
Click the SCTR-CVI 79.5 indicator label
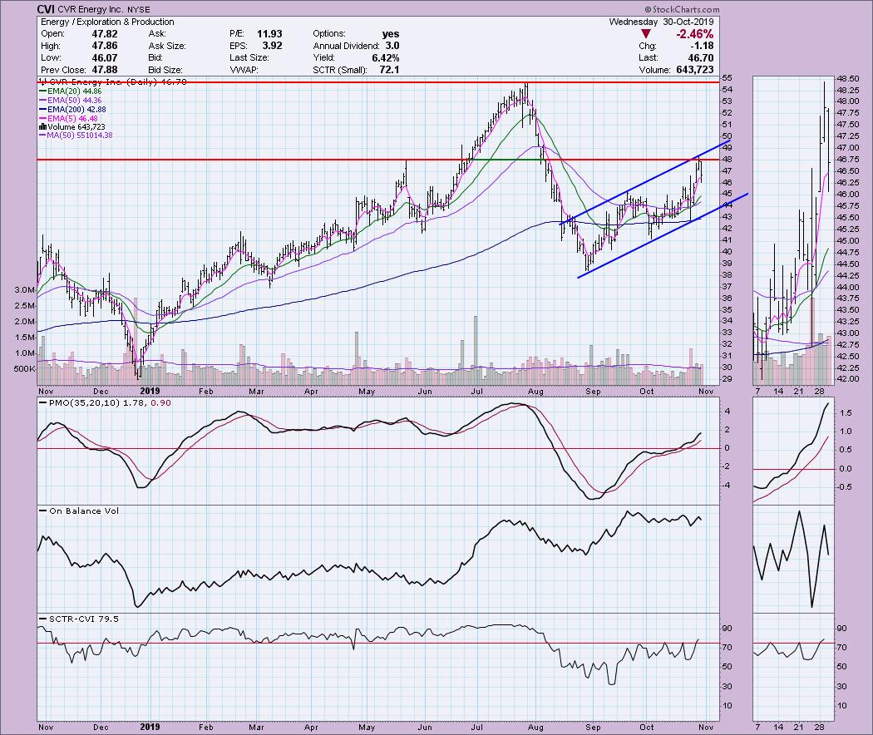click(x=78, y=619)
